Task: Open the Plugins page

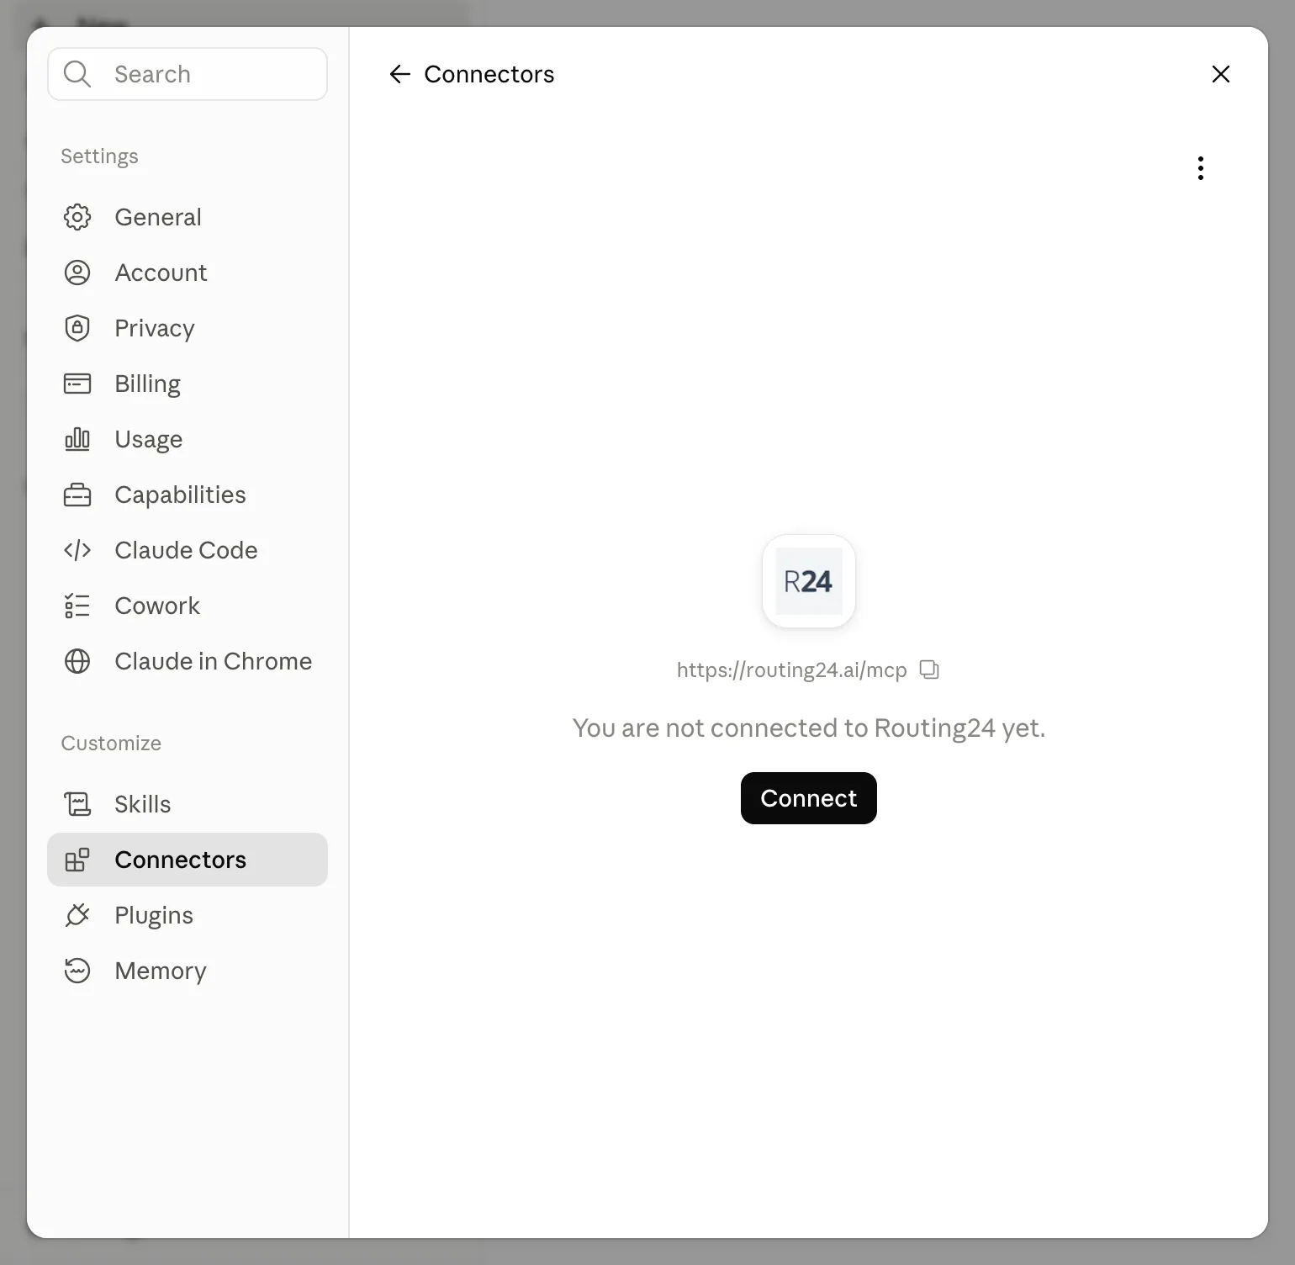Action: coord(188,915)
